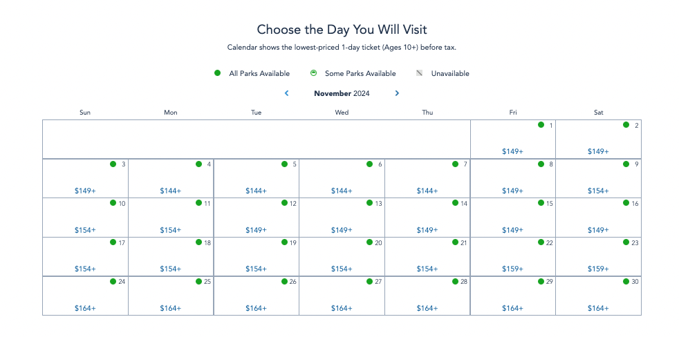Select the $144+ price on November 7
Viewport: 679px width, 337px height.
tap(427, 191)
